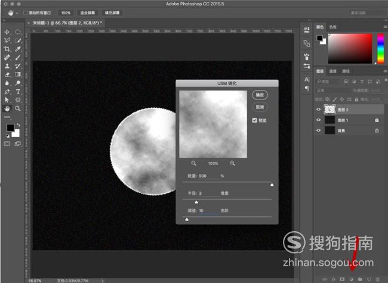388x283 pixels.
Task: Switch to the 色板 swatches tab
Action: click(x=333, y=27)
